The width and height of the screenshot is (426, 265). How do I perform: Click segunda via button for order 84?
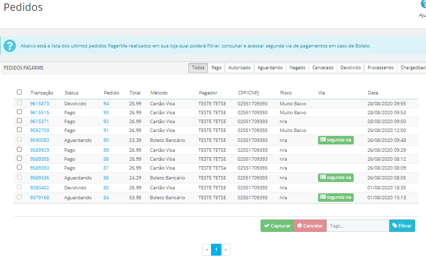[x=336, y=197]
